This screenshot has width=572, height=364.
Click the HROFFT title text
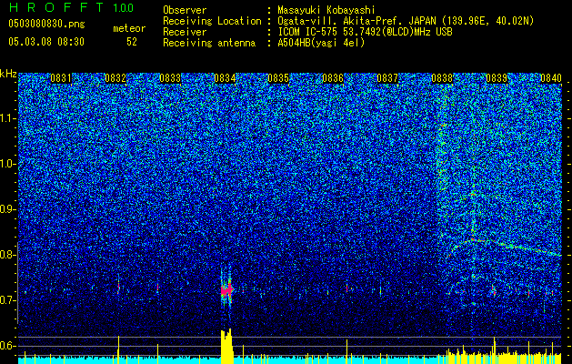[x=57, y=7]
